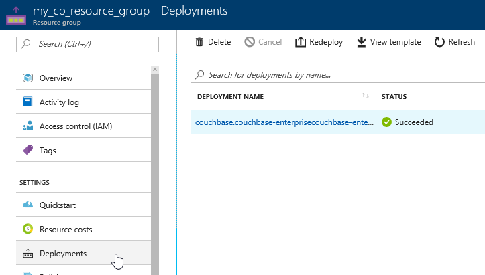Click the Quickstart cloud icon
This screenshot has width=485, height=275.
coord(28,205)
